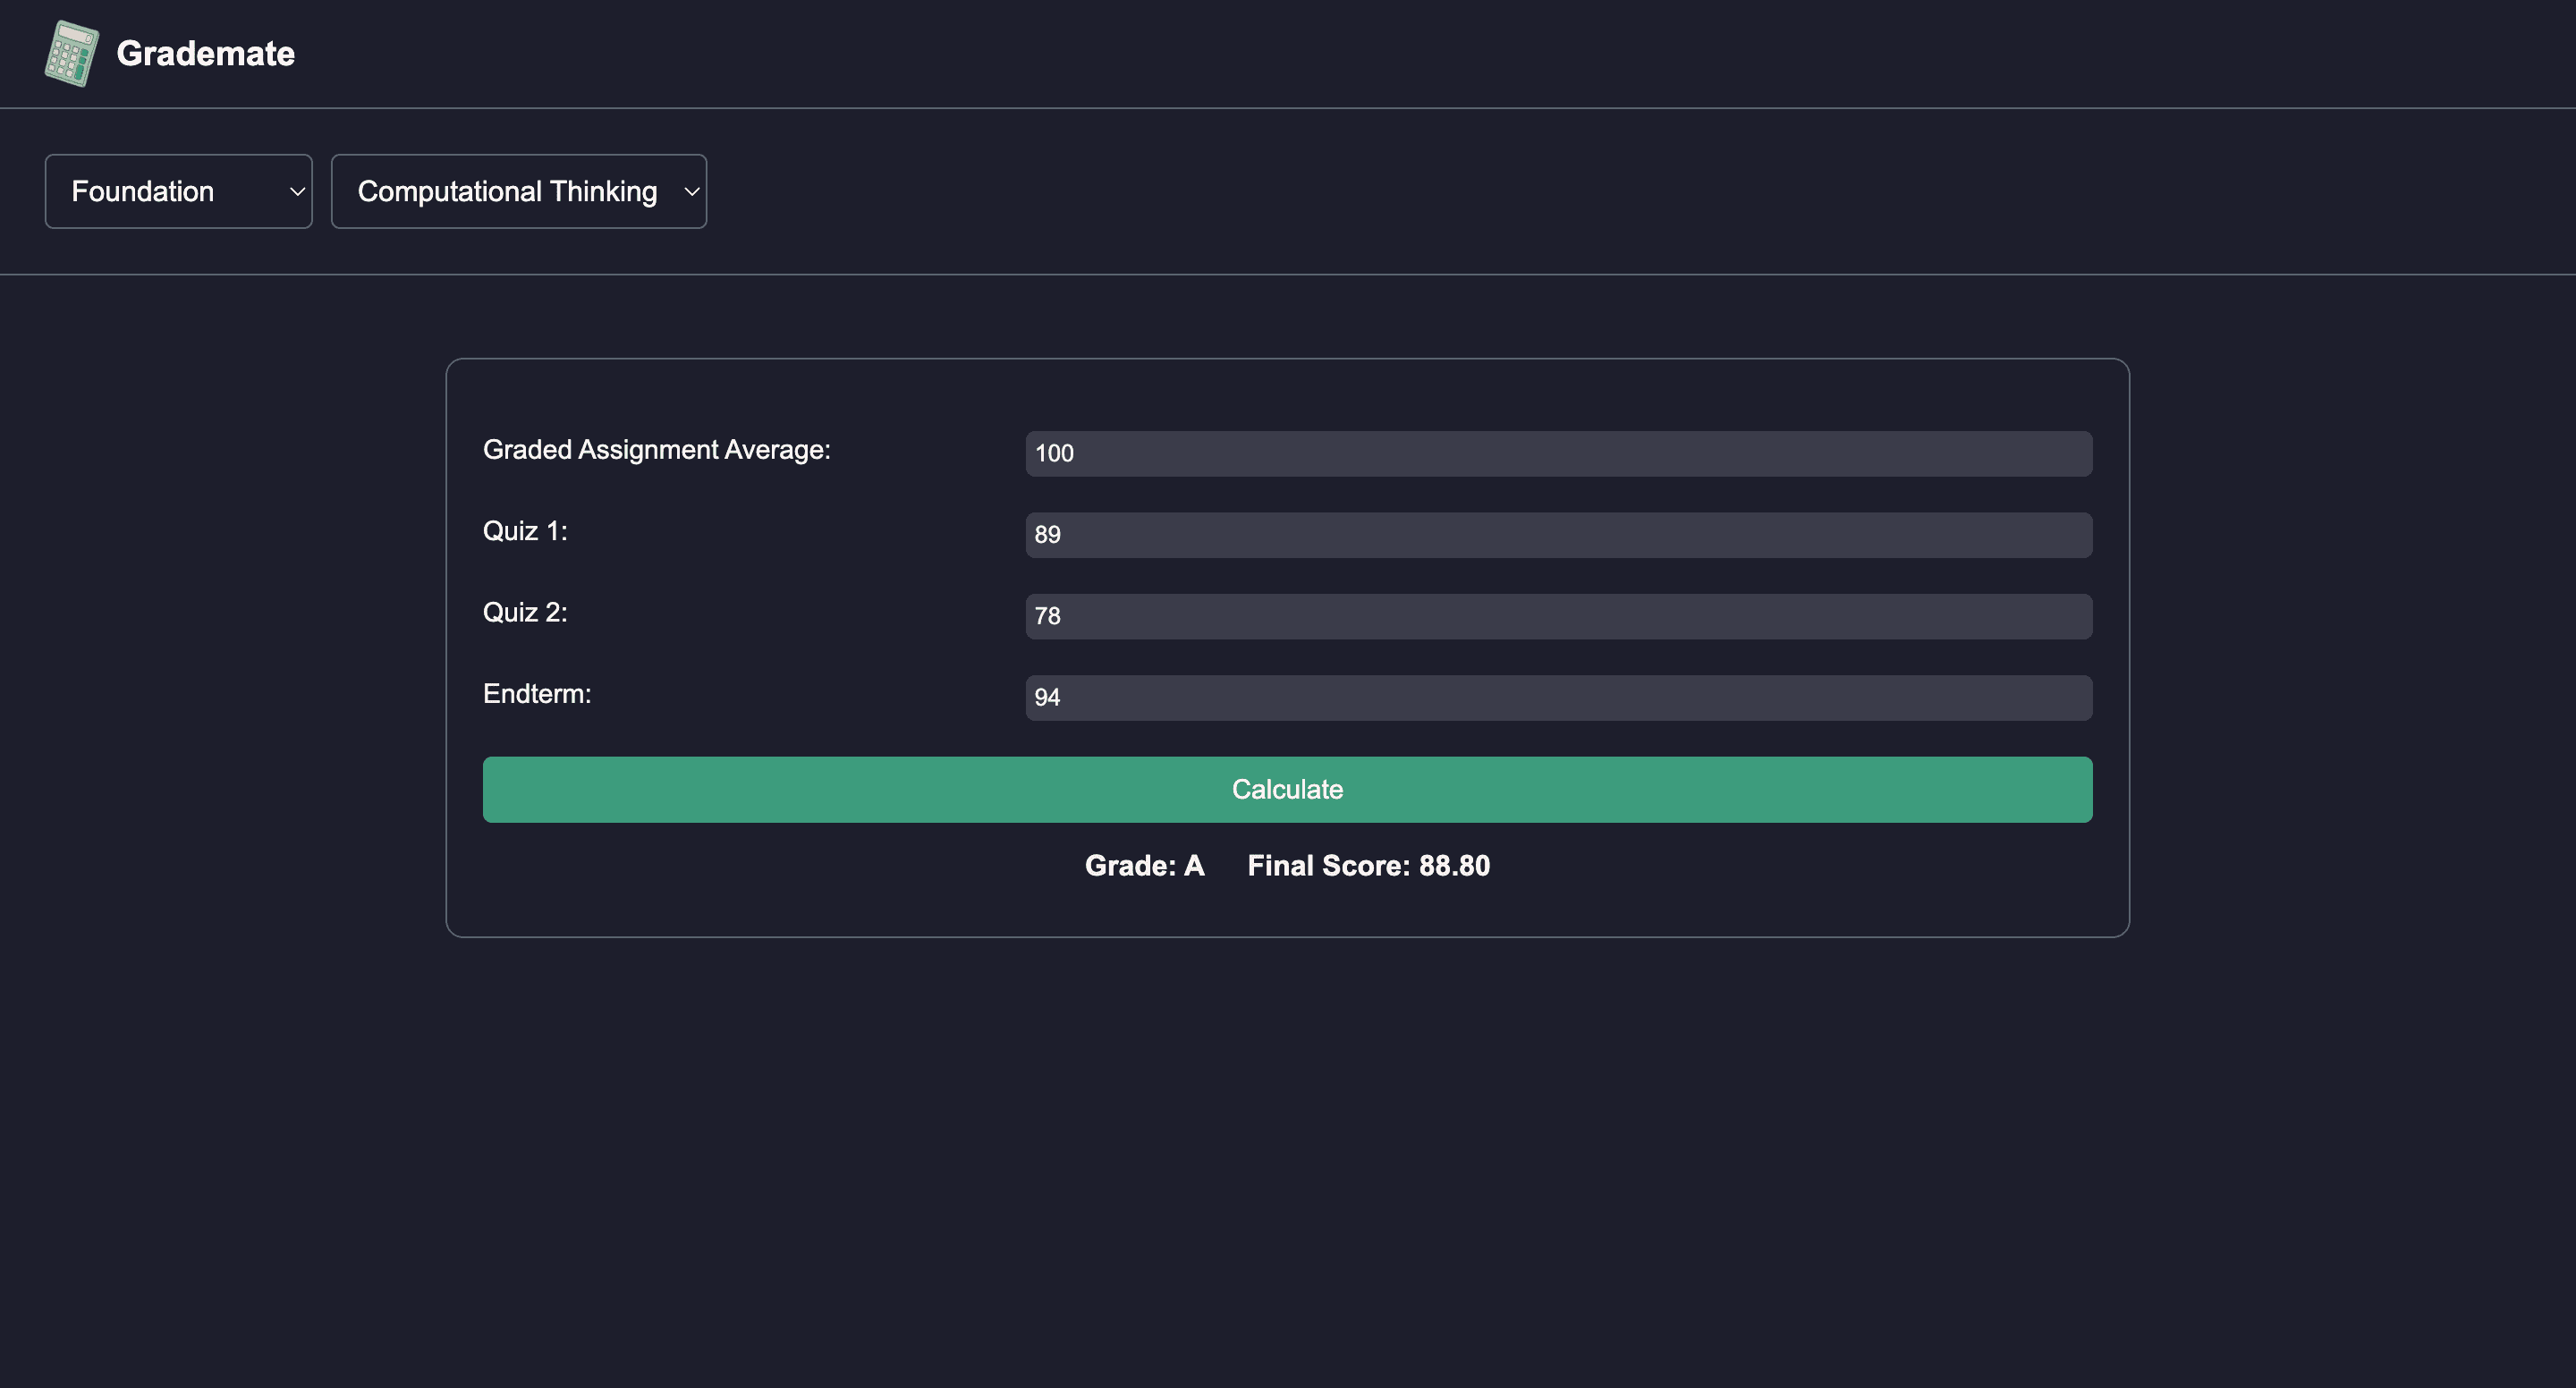
Task: Click the value 100 in the assignment field
Action: [1054, 453]
